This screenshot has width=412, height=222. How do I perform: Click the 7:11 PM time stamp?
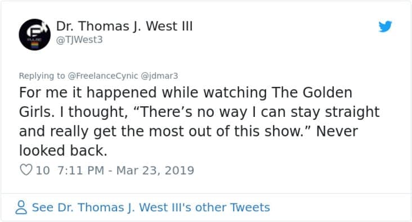tap(80, 170)
